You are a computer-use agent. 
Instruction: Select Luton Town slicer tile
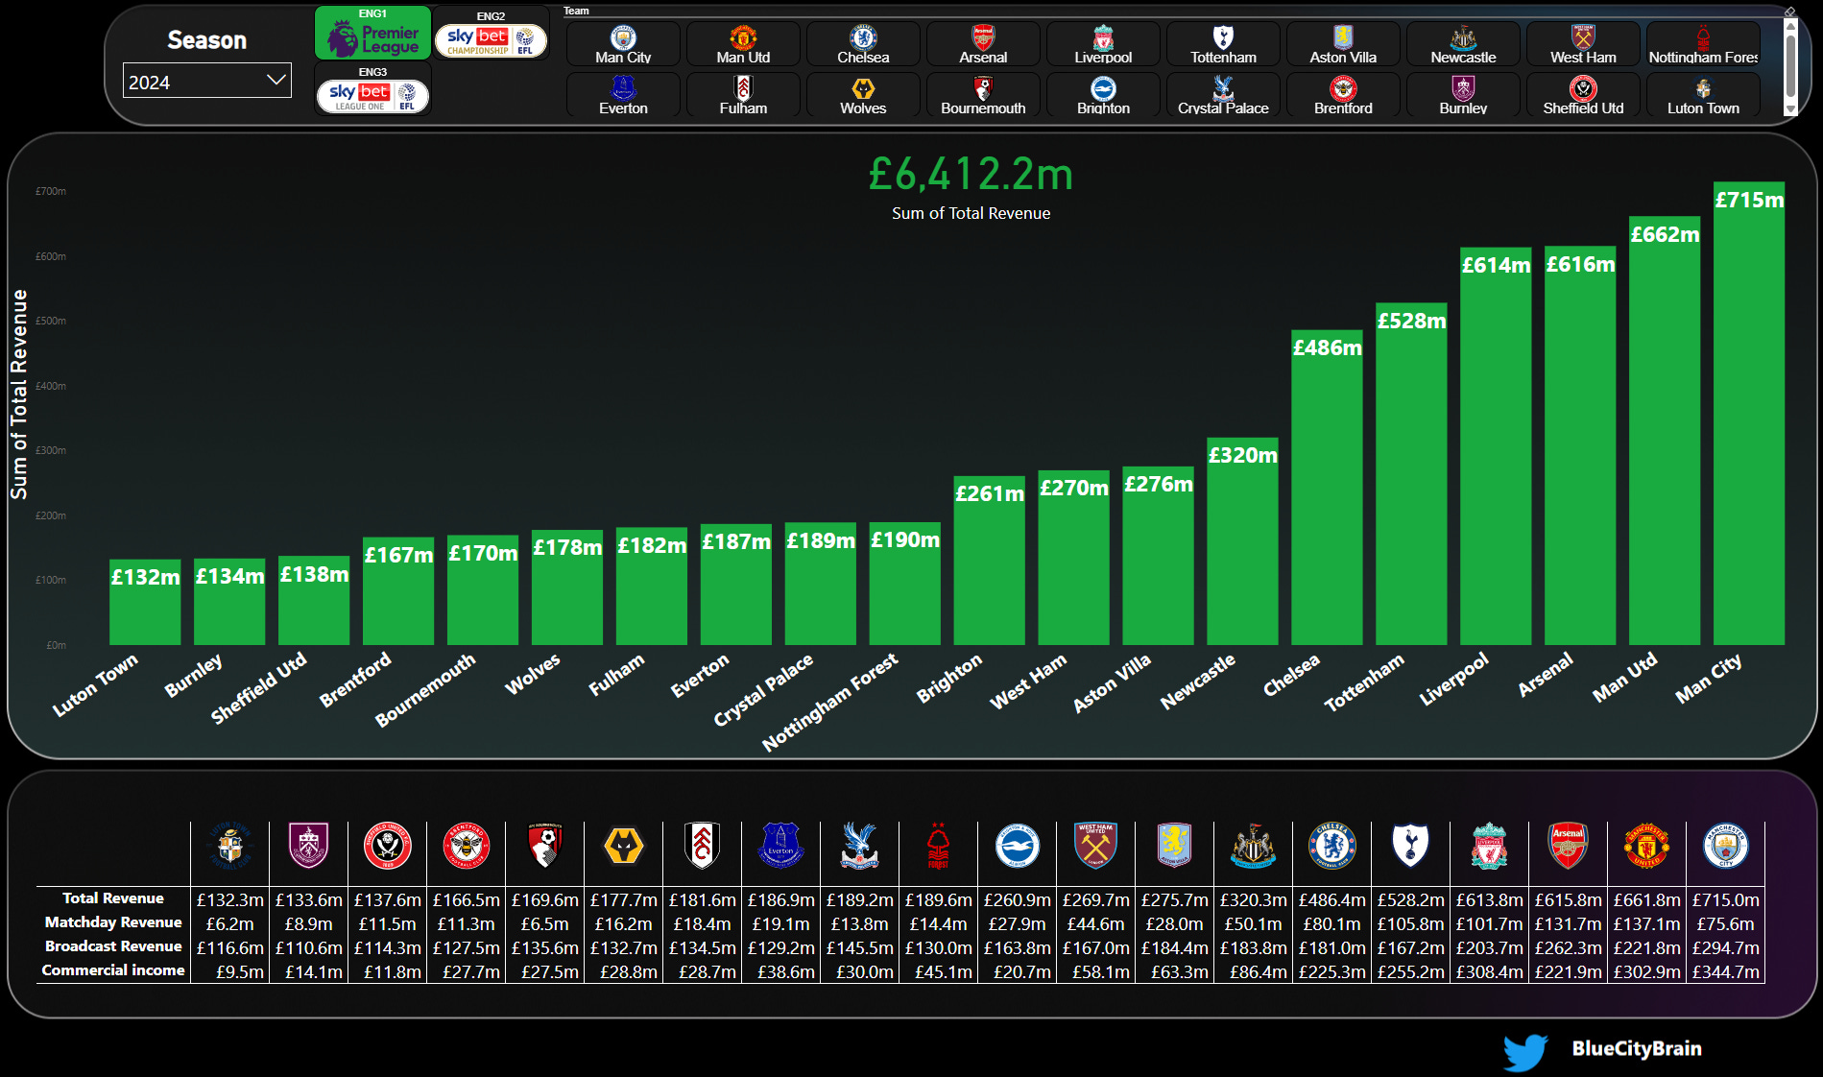(x=1703, y=95)
